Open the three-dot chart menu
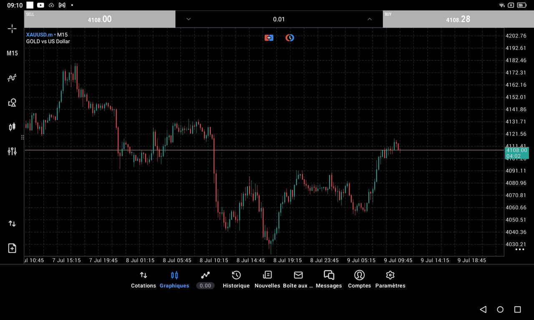This screenshot has height=320, width=534. (x=519, y=249)
